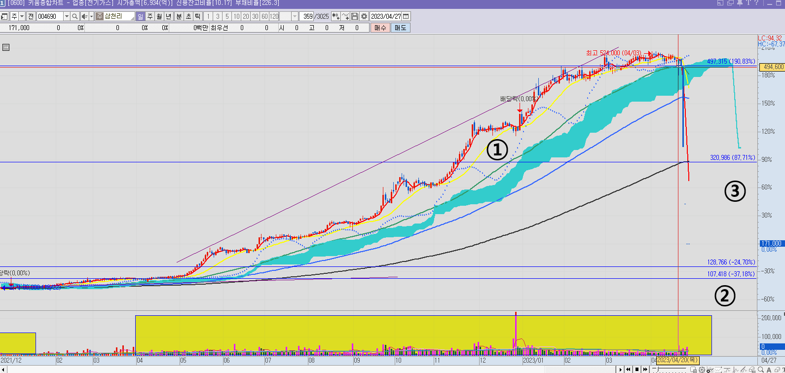The height and width of the screenshot is (373, 785).
Task: Click the save chart floppy icon
Action: pyautogui.click(x=355, y=16)
